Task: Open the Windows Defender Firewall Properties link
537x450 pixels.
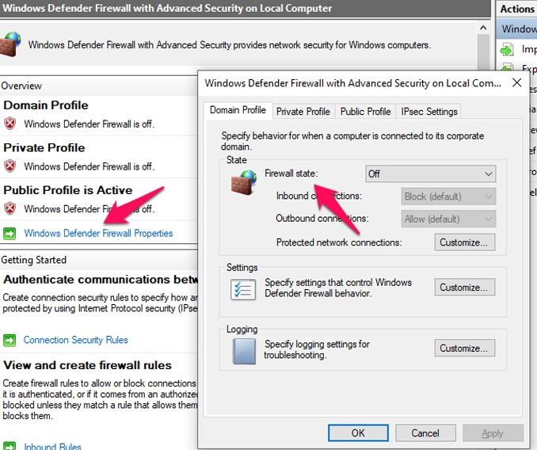Action: tap(98, 234)
